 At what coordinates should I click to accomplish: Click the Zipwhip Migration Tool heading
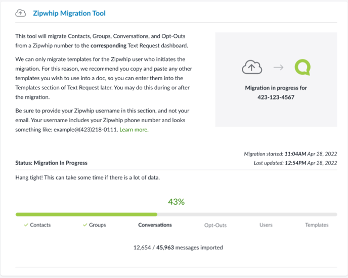tap(69, 13)
